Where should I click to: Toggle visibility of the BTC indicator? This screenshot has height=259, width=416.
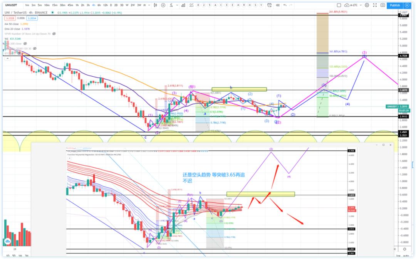pyautogui.click(x=19, y=53)
